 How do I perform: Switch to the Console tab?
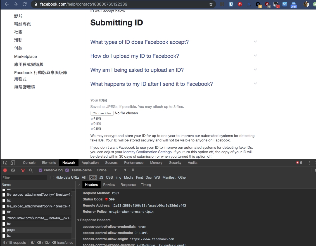pyautogui.click(x=29, y=163)
